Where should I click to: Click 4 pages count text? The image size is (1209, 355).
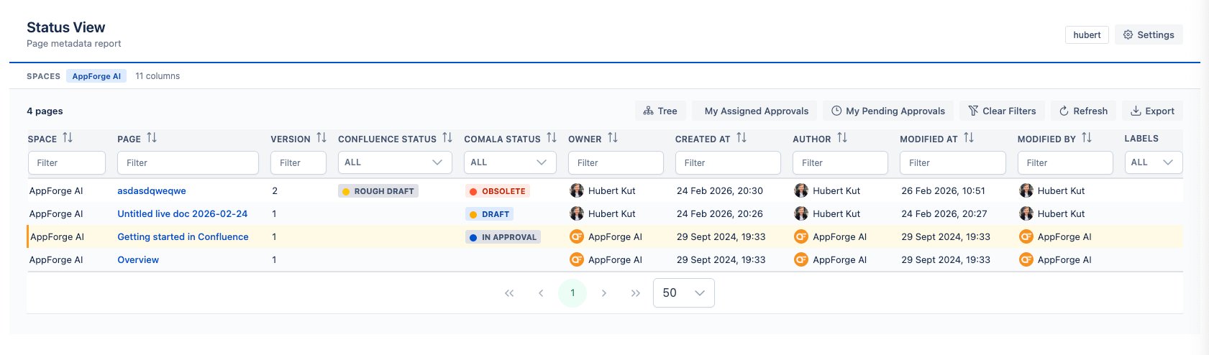[x=45, y=111]
